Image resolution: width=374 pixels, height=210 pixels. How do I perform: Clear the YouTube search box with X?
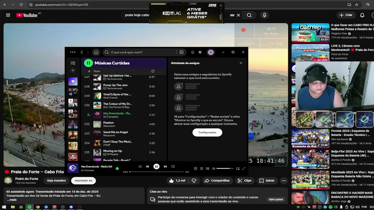tap(238, 15)
